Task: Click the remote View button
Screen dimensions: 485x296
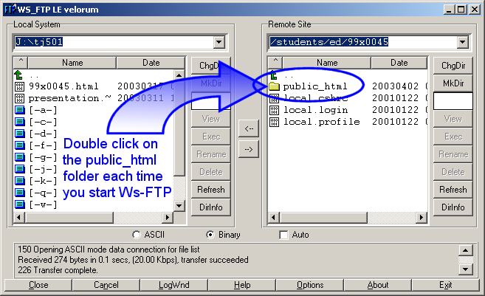Action: point(453,119)
